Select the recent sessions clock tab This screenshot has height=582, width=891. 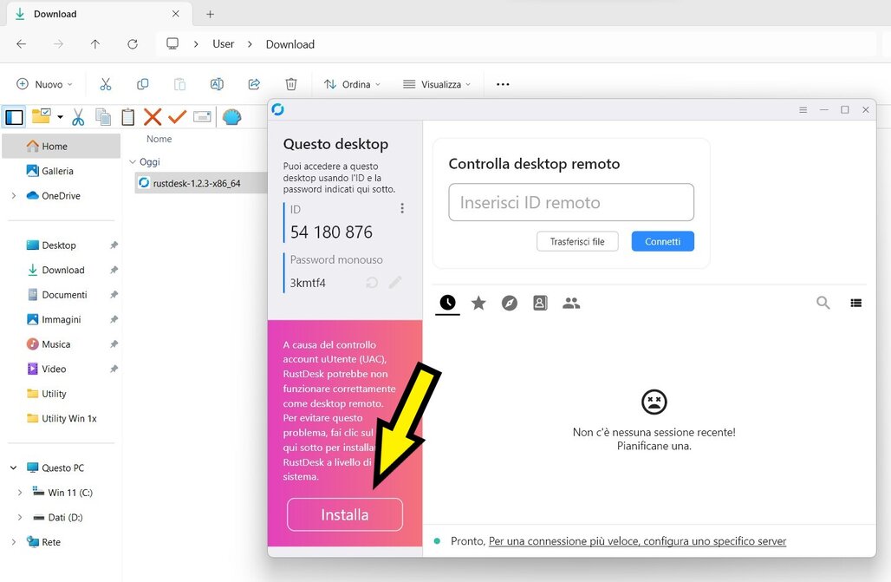[x=448, y=303]
